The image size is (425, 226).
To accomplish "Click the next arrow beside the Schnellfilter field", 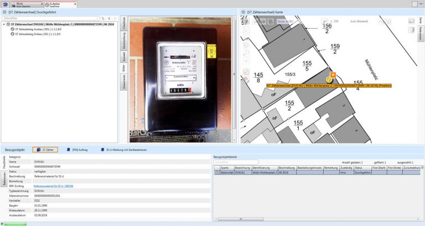I will click(115, 18).
